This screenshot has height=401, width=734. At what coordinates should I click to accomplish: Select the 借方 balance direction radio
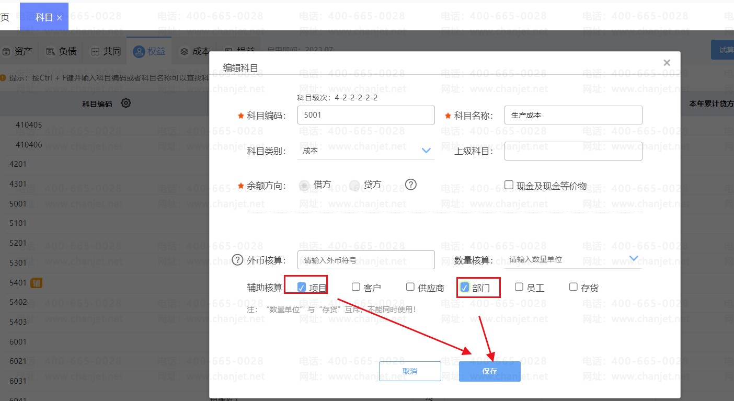point(304,185)
